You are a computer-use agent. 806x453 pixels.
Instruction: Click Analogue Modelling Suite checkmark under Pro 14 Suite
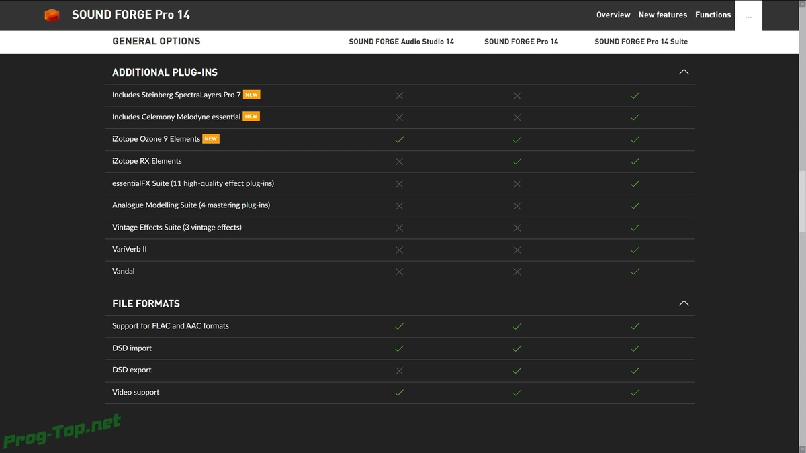tap(635, 206)
